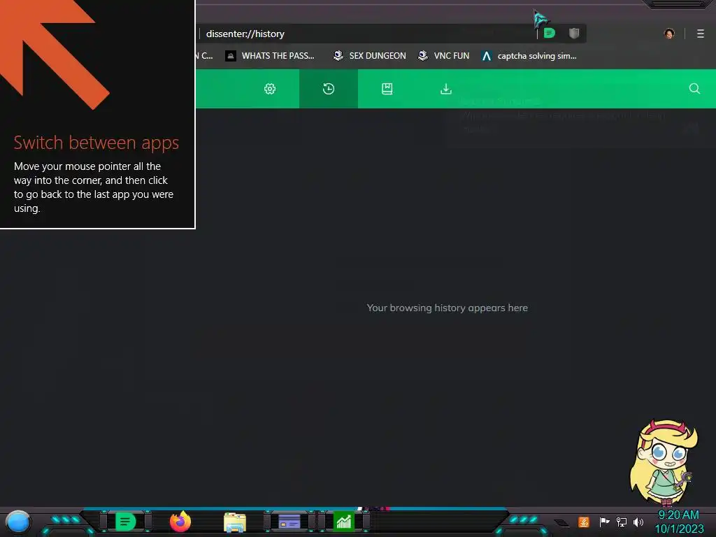Click the 'Switch between apps' heading
The width and height of the screenshot is (716, 537).
point(96,143)
